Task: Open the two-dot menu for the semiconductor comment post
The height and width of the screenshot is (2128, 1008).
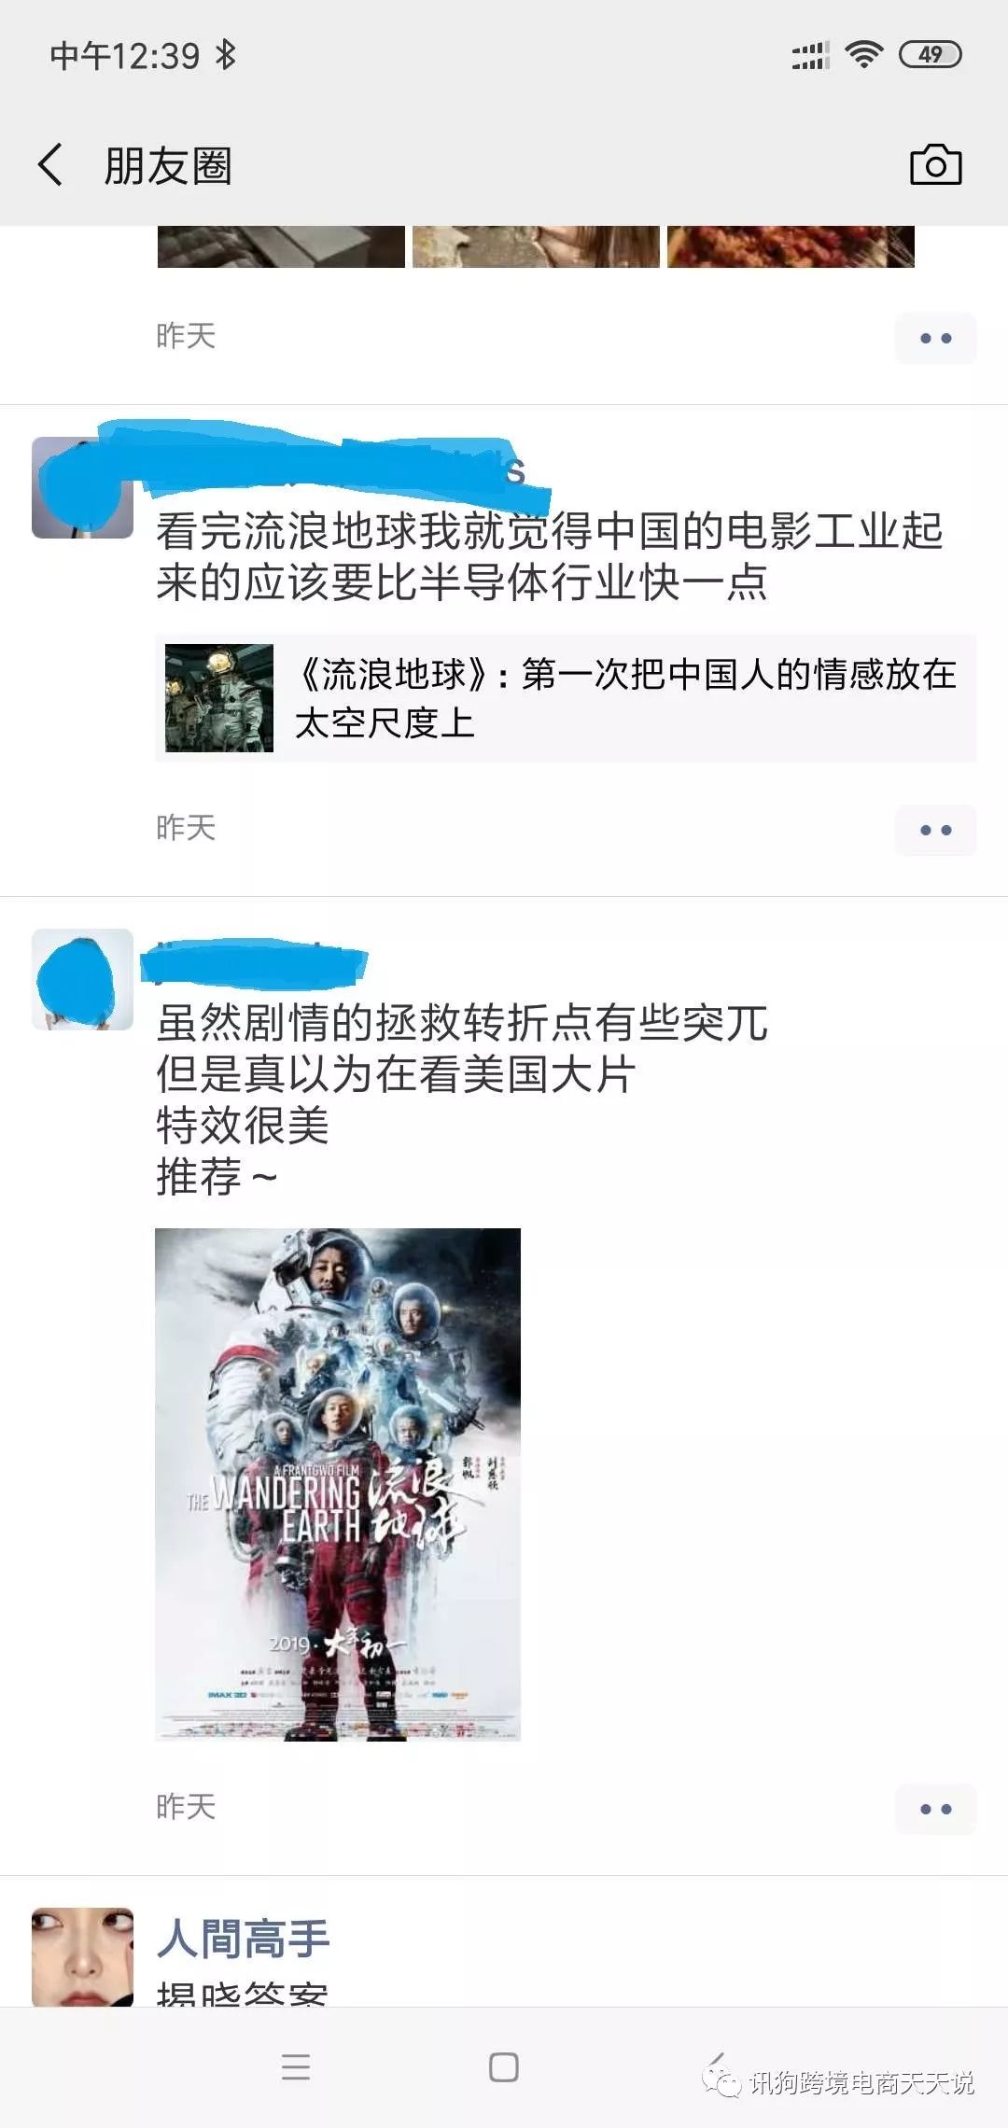Action: pos(935,830)
